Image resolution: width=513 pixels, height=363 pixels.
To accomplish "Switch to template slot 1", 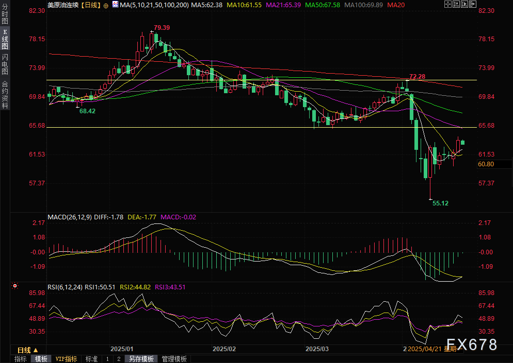I will click(x=107, y=359).
